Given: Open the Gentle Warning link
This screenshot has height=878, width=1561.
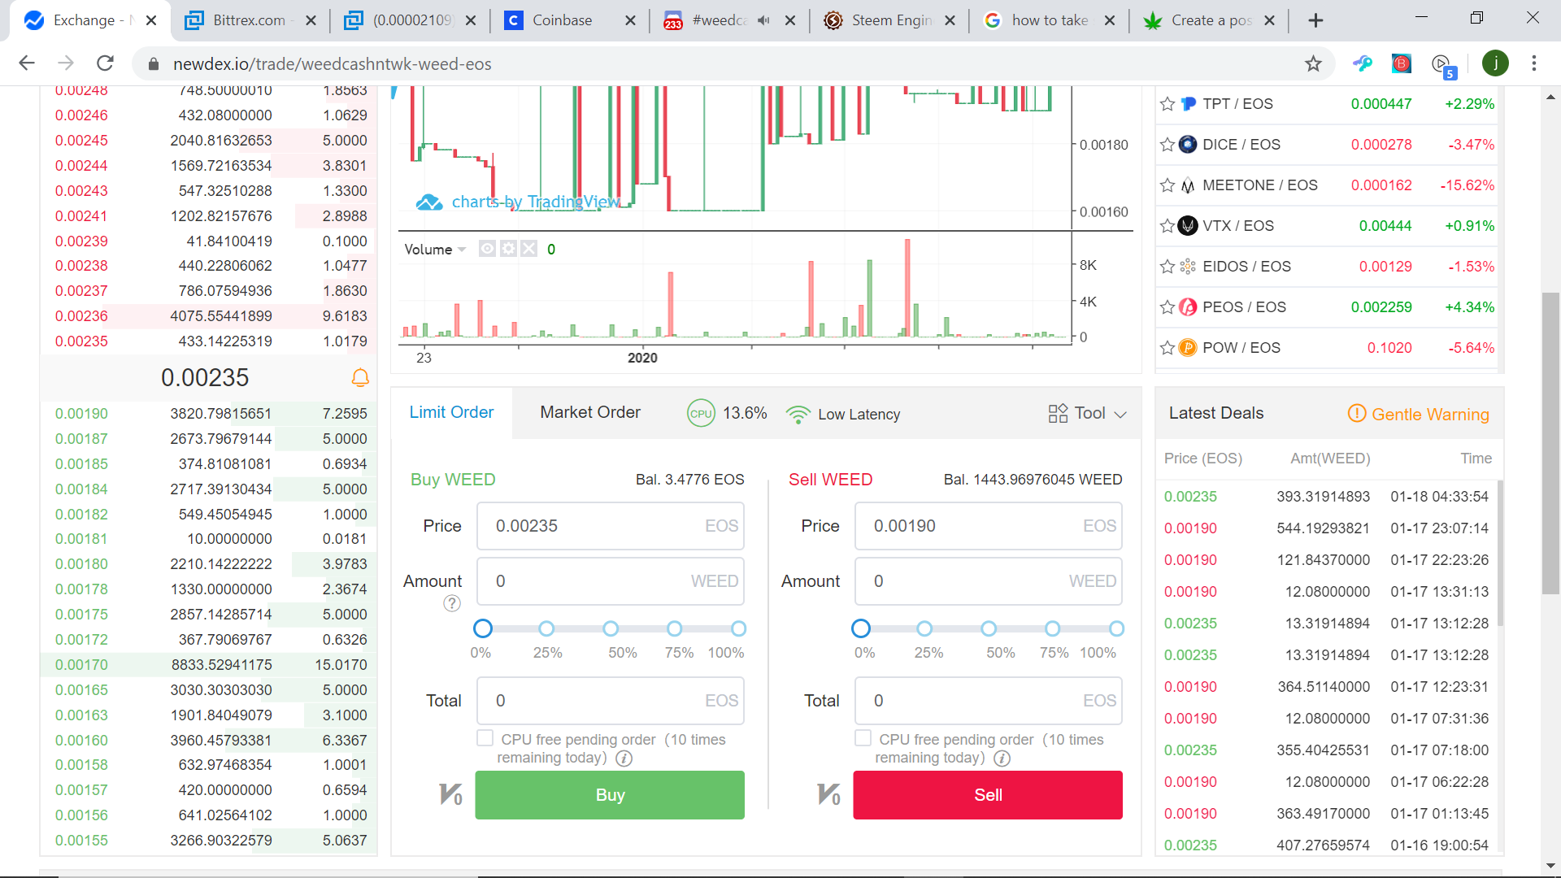Looking at the screenshot, I should point(1430,415).
